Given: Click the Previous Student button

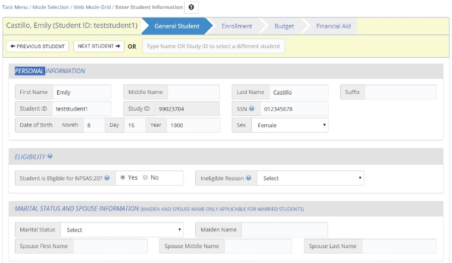Looking at the screenshot, I should [38, 46].
